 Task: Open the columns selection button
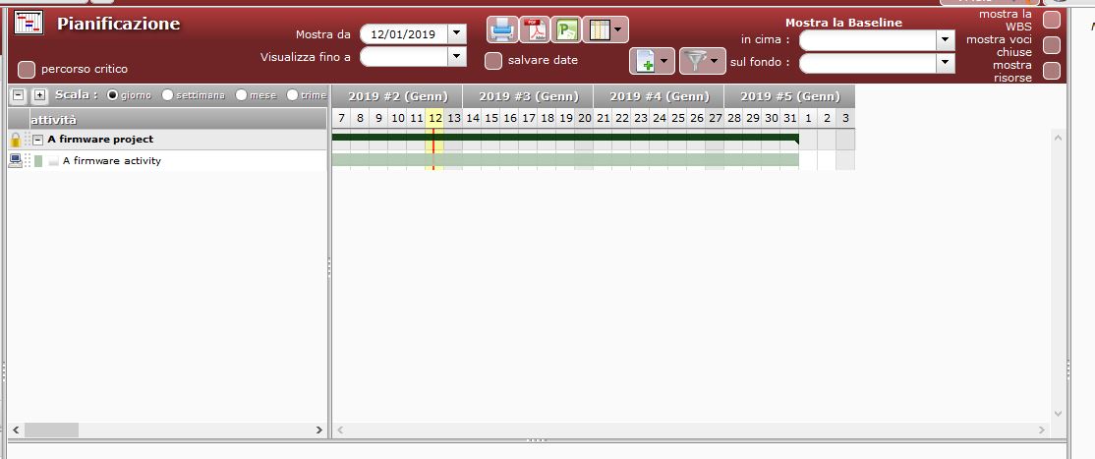[605, 29]
